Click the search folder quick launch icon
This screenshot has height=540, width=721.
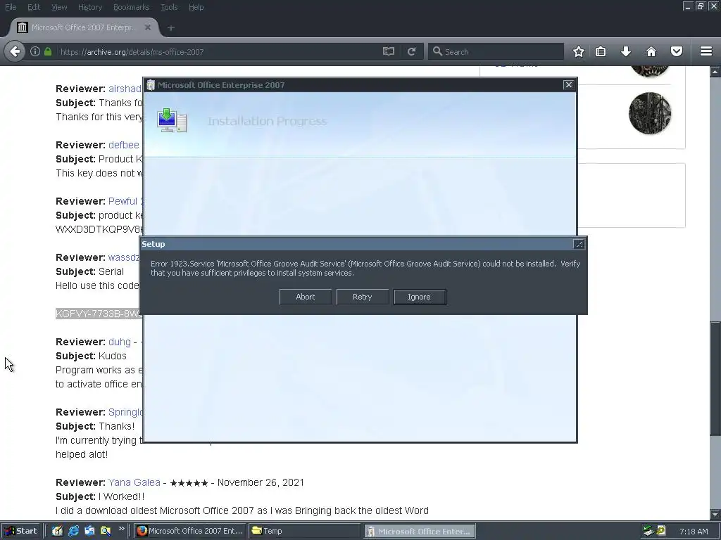(x=106, y=531)
